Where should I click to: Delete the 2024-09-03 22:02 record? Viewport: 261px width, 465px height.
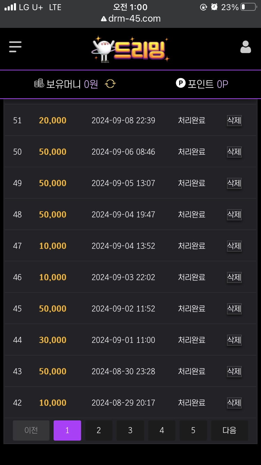pos(234,277)
